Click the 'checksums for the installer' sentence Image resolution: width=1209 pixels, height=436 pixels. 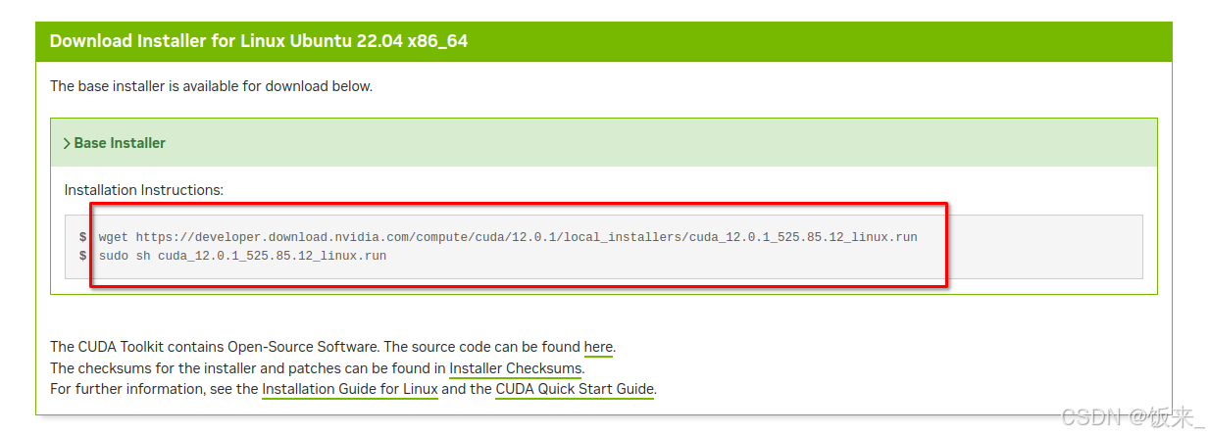[249, 368]
